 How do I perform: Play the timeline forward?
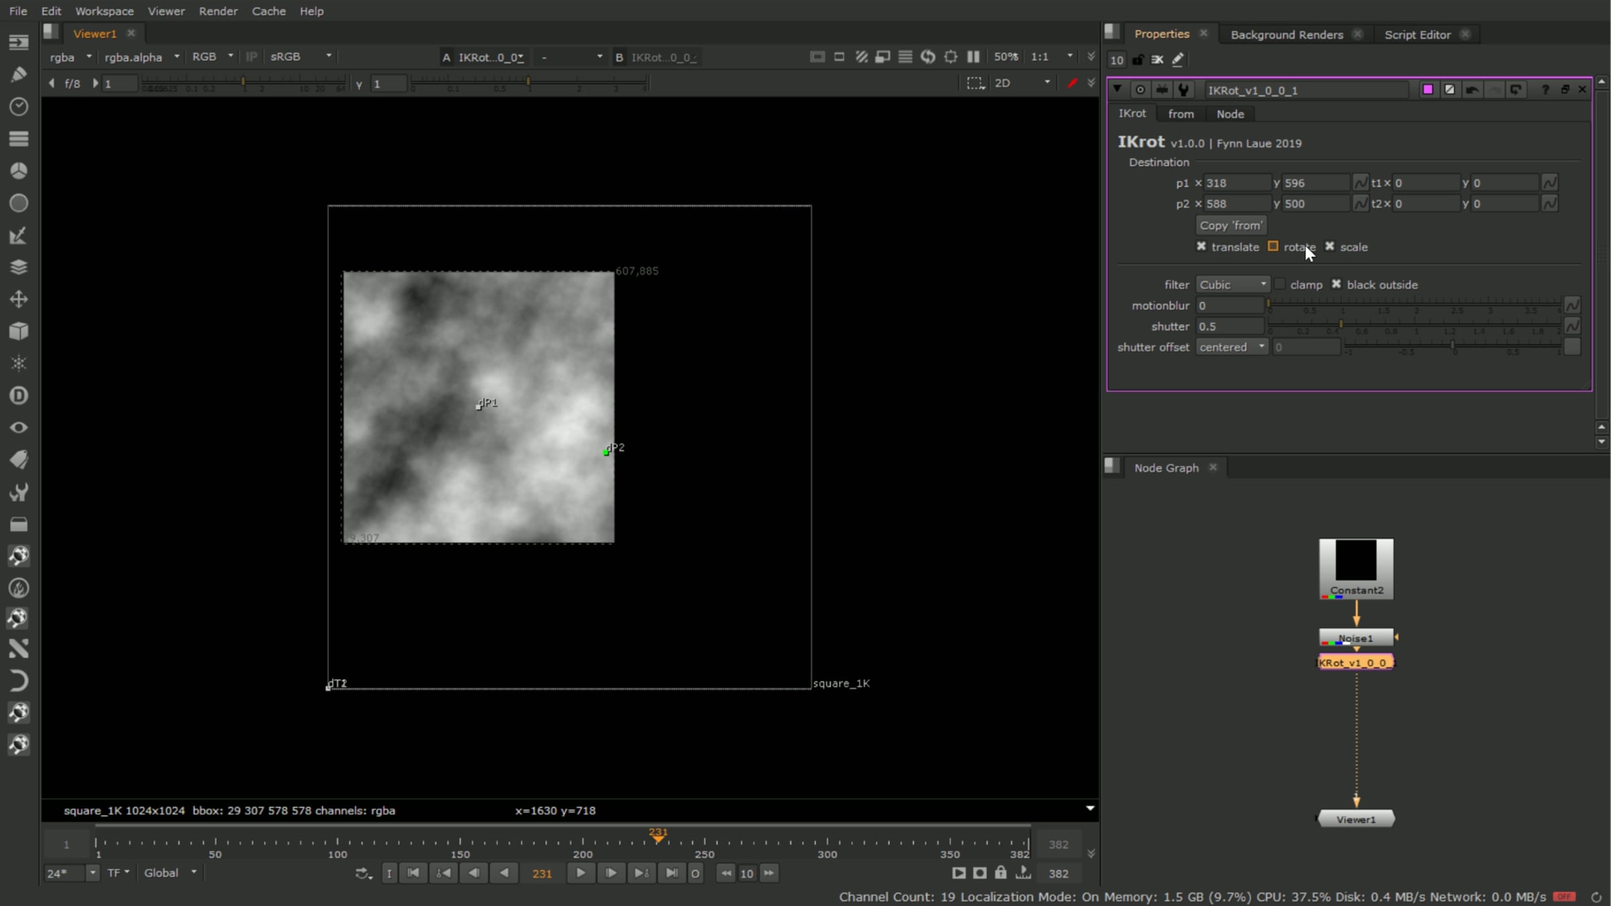tap(581, 873)
